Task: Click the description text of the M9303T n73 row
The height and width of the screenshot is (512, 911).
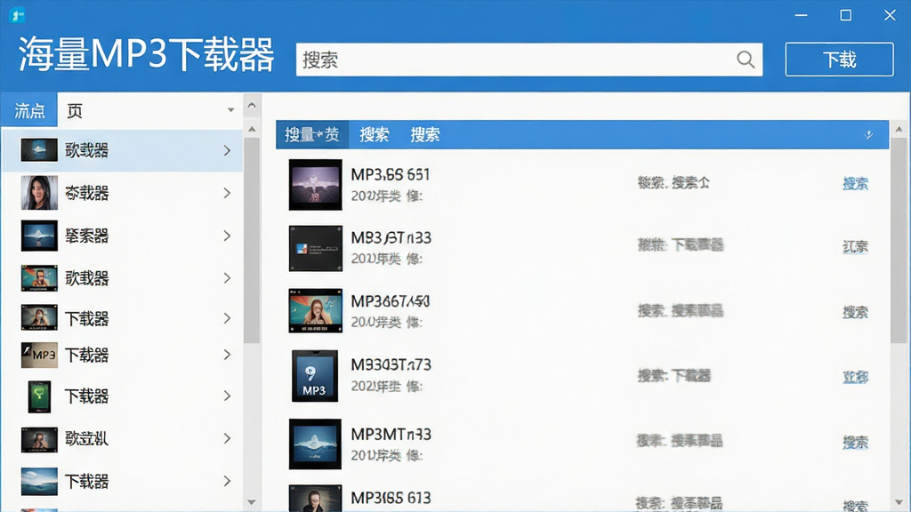Action: point(674,376)
